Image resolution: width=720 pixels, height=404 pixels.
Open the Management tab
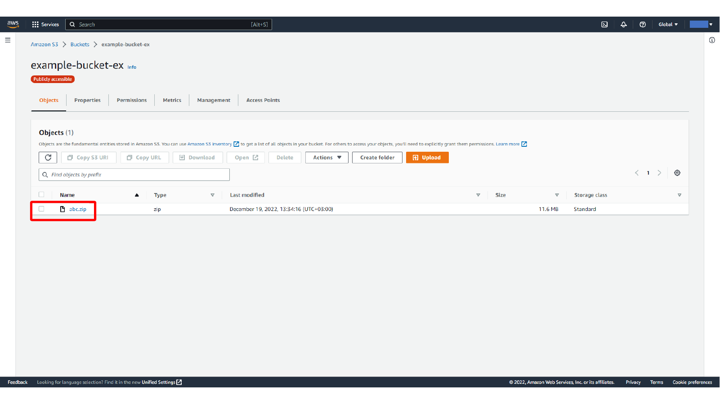point(214,100)
